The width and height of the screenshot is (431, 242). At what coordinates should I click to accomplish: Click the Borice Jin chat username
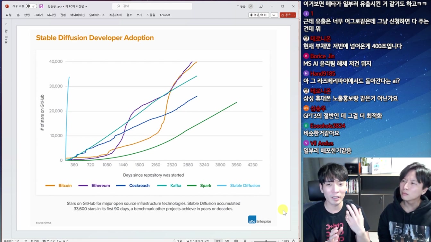tap(322, 56)
